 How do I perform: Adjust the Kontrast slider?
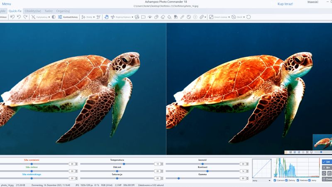click(203, 171)
